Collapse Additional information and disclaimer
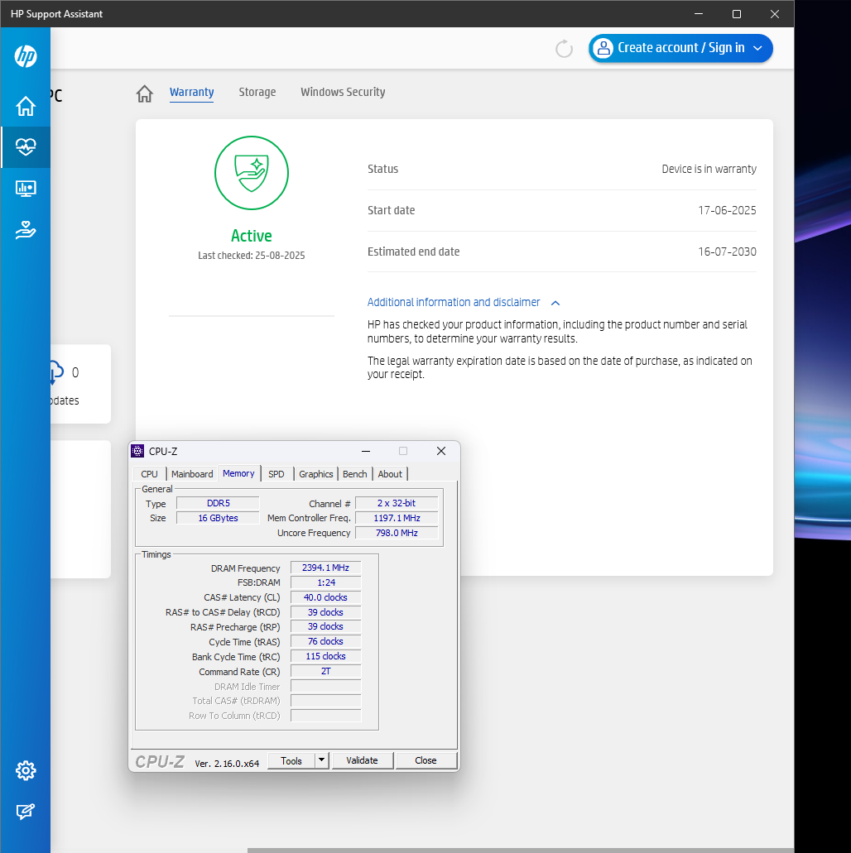851x853 pixels. tap(464, 303)
